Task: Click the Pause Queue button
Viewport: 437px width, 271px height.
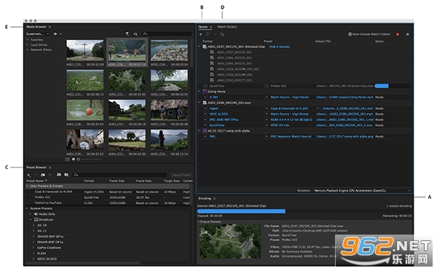Action: (x=407, y=34)
